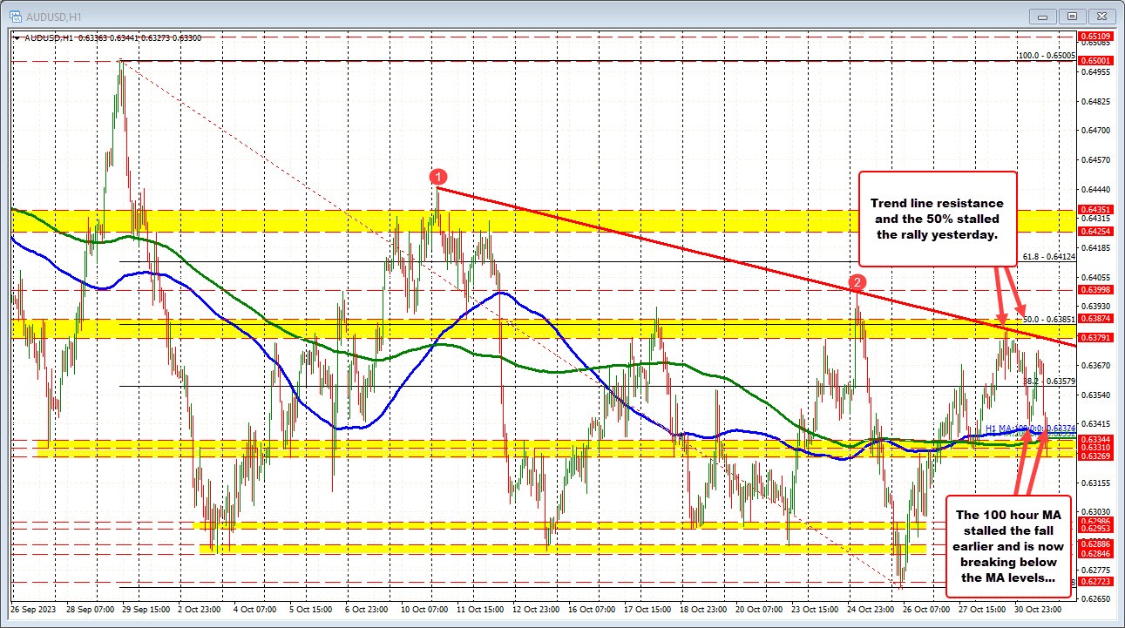Click the red price tag 0.62723 at bottom
The height and width of the screenshot is (628, 1125).
[1095, 580]
